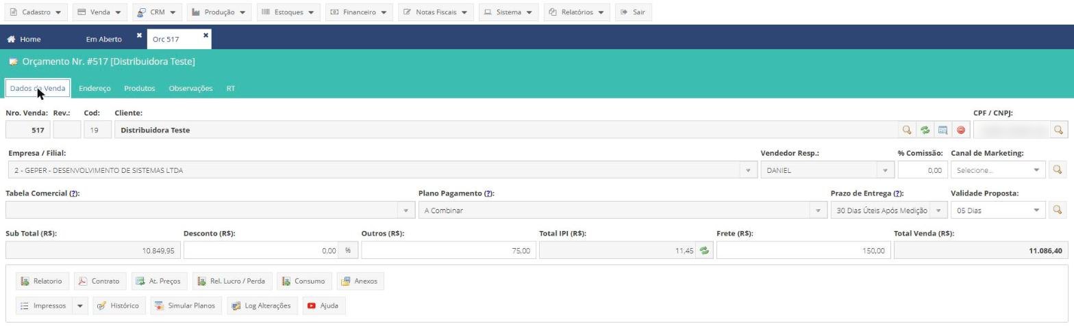
Task: Open the Relatórios menu
Action: tap(577, 12)
